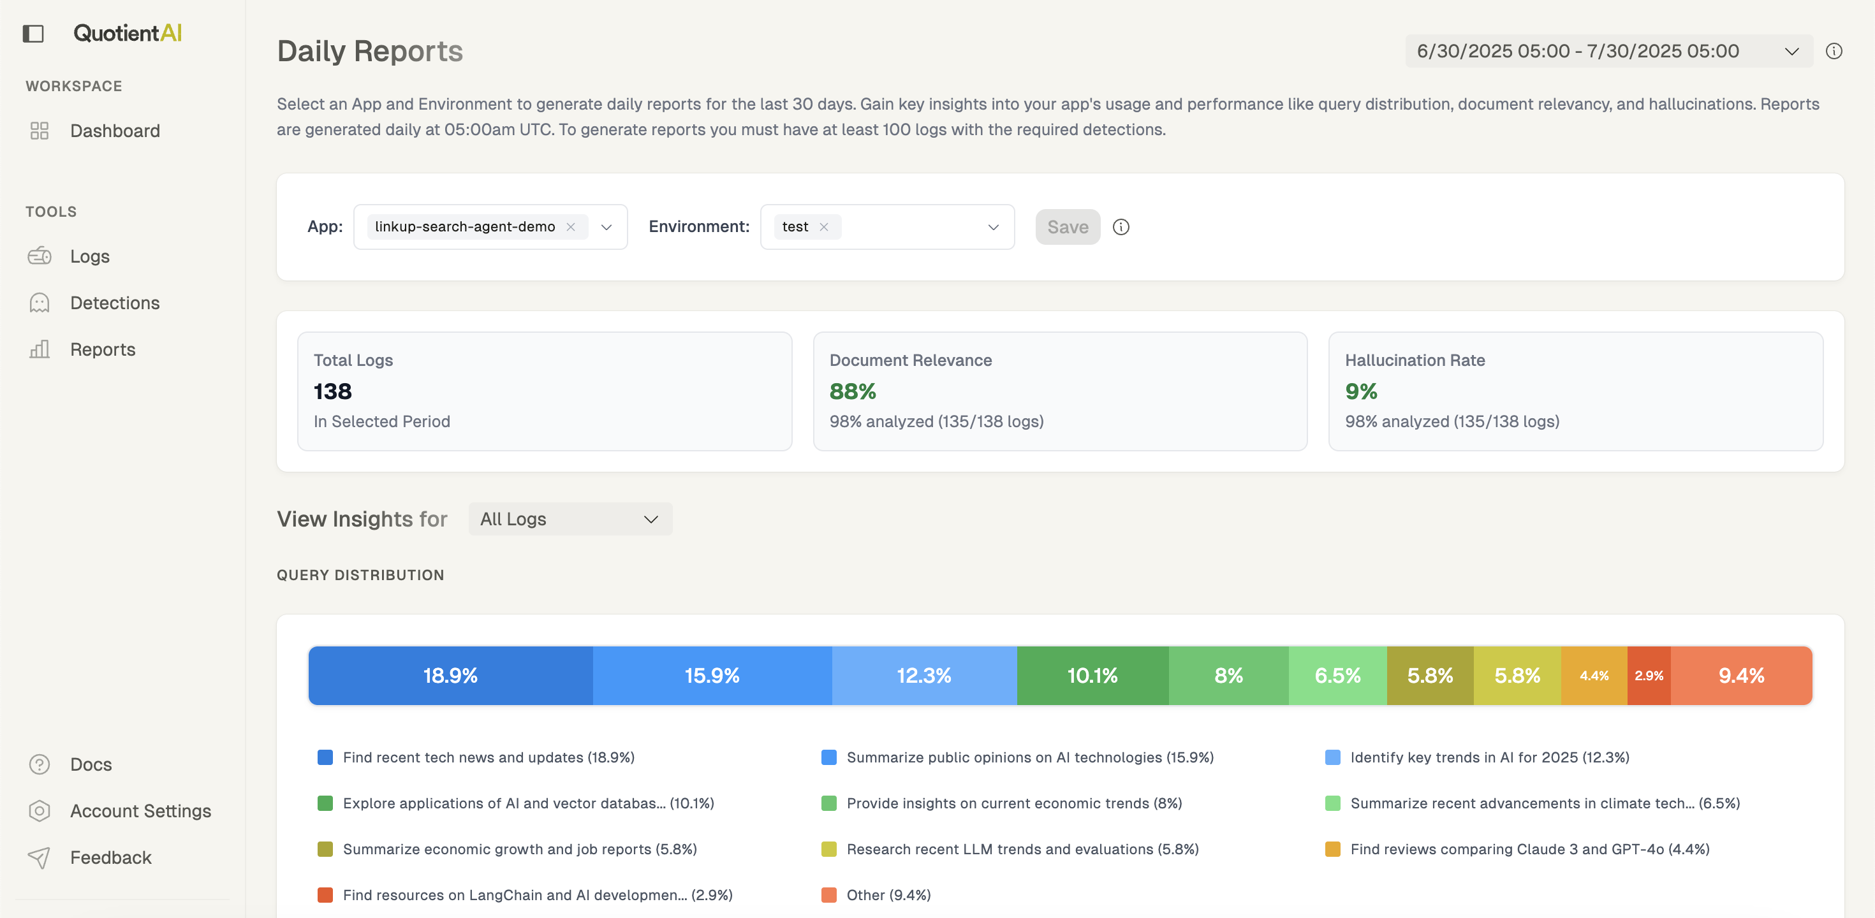This screenshot has height=918, width=1875.
Task: Click the Reports bar chart icon
Action: tap(40, 349)
